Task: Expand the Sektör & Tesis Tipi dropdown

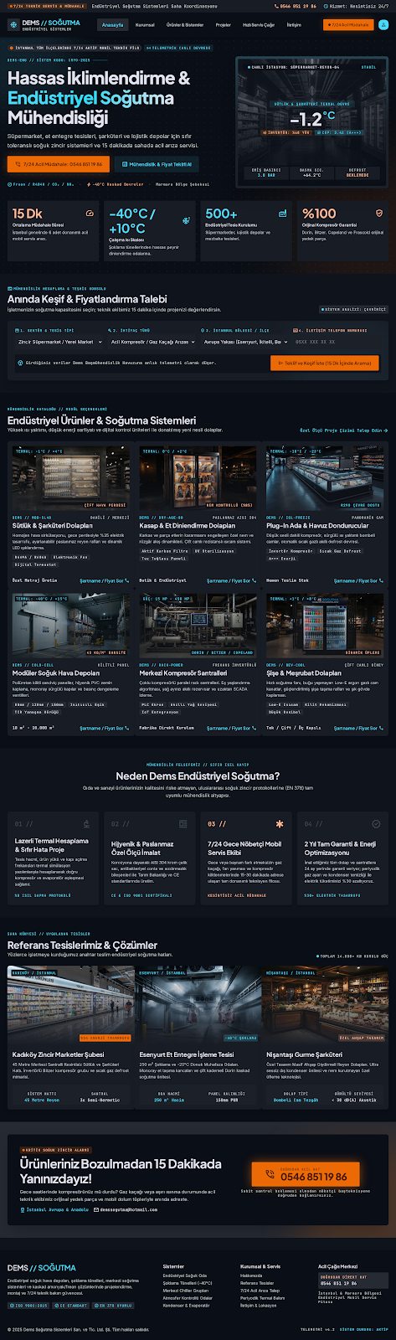Action: (x=59, y=342)
